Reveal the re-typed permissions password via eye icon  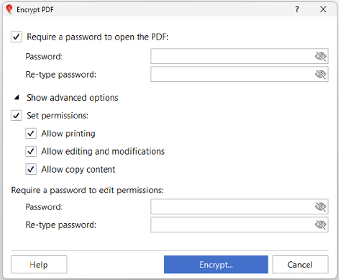[x=321, y=225]
